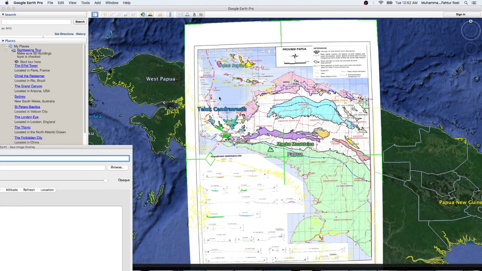Toggle sunlight across the landscape icon
The width and height of the screenshot is (482, 271).
pos(150,14)
